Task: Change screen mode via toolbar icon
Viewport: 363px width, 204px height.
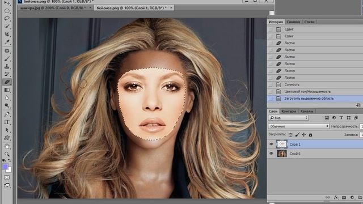Action: 7,185
